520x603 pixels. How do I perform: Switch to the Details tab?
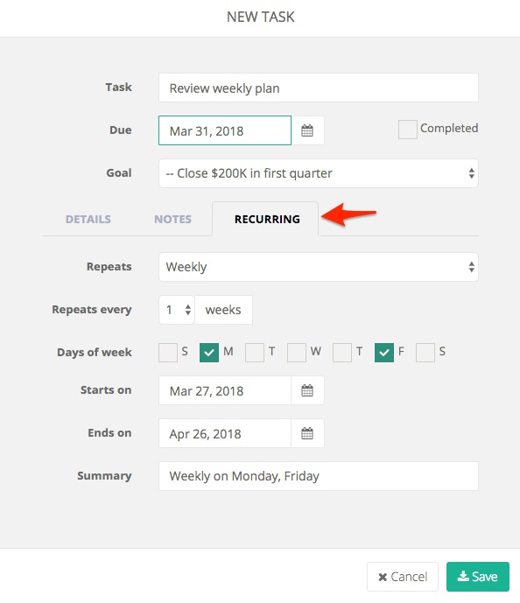[88, 219]
